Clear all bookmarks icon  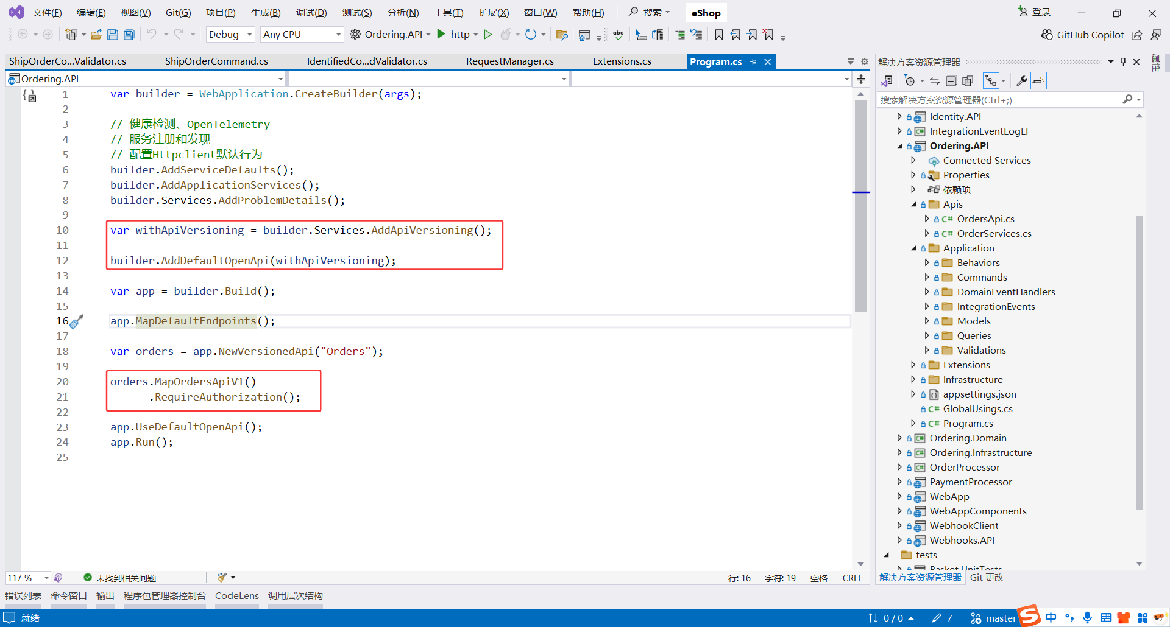tap(768, 35)
